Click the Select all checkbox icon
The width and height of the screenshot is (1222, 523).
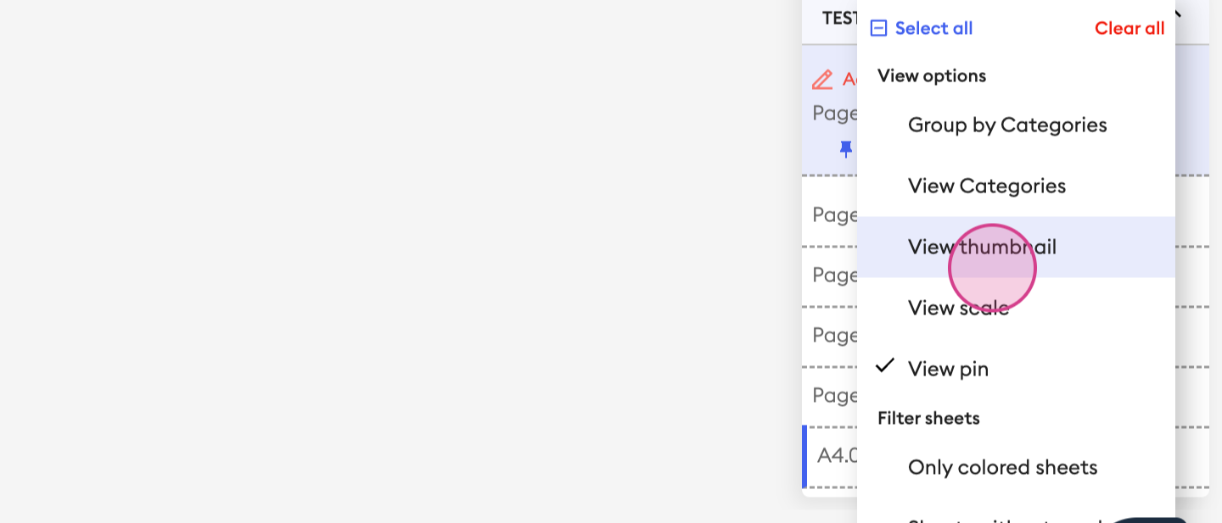click(x=879, y=29)
